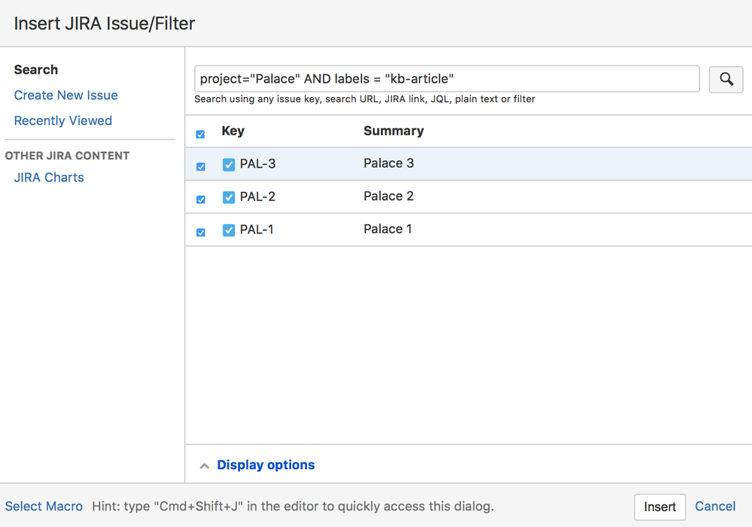Click the Display options chevron arrow
This screenshot has height=527, width=752.
[x=204, y=465]
